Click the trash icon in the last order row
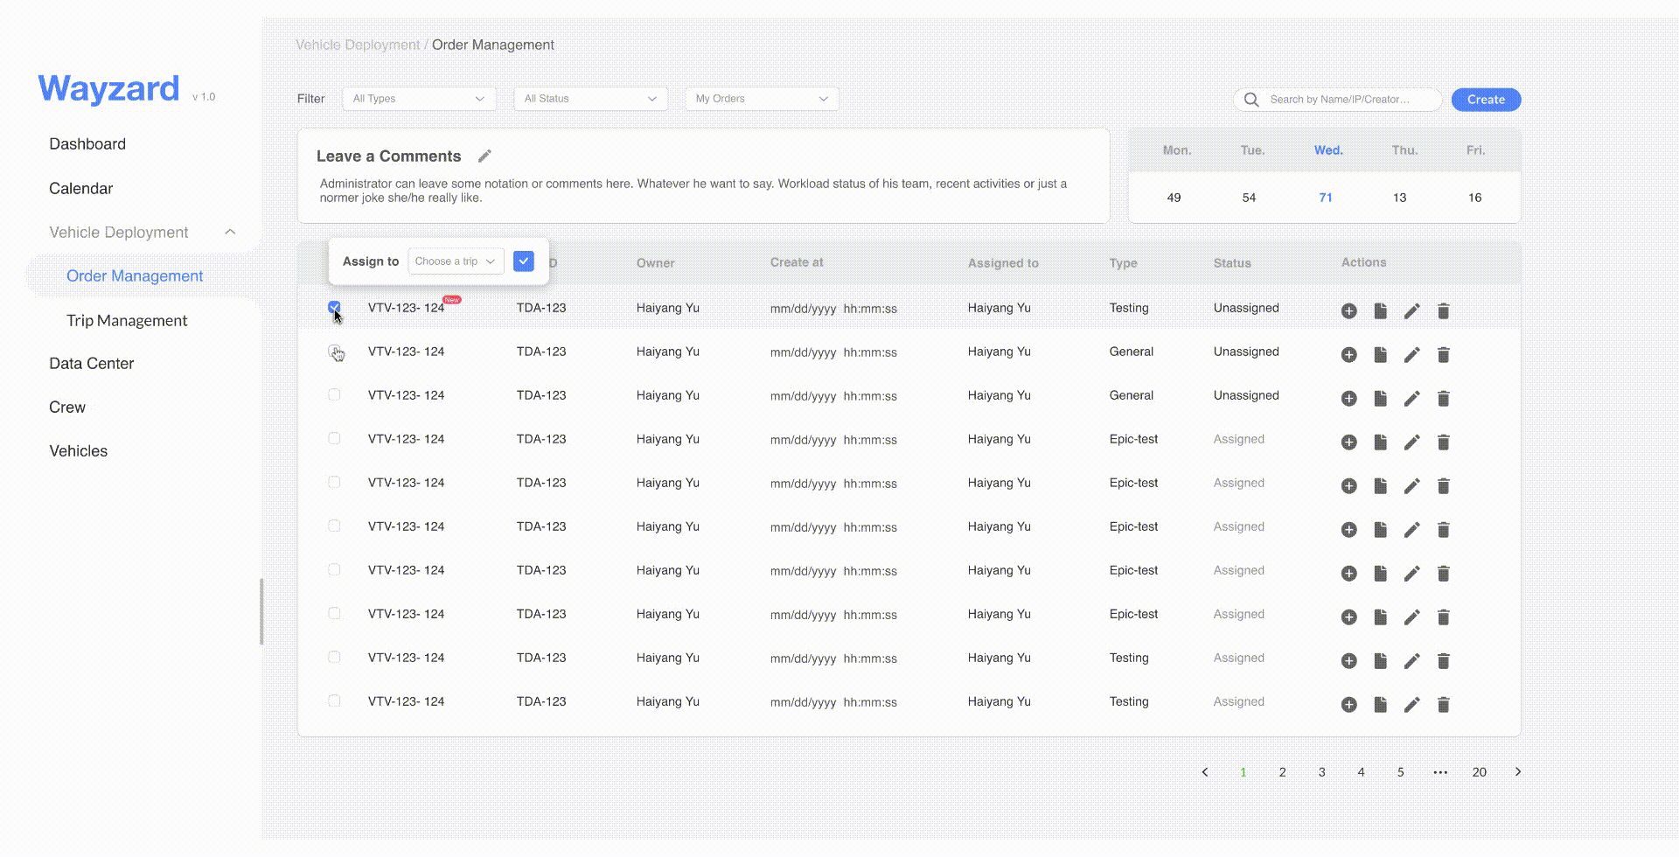This screenshot has height=857, width=1679. point(1444,704)
